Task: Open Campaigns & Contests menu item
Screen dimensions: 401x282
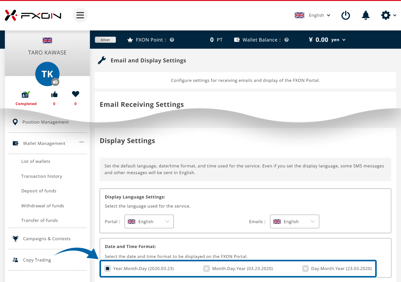Action: pyautogui.click(x=47, y=239)
